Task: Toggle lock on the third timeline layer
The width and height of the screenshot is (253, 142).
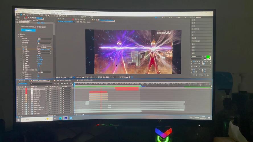Action: pyautogui.click(x=22, y=93)
